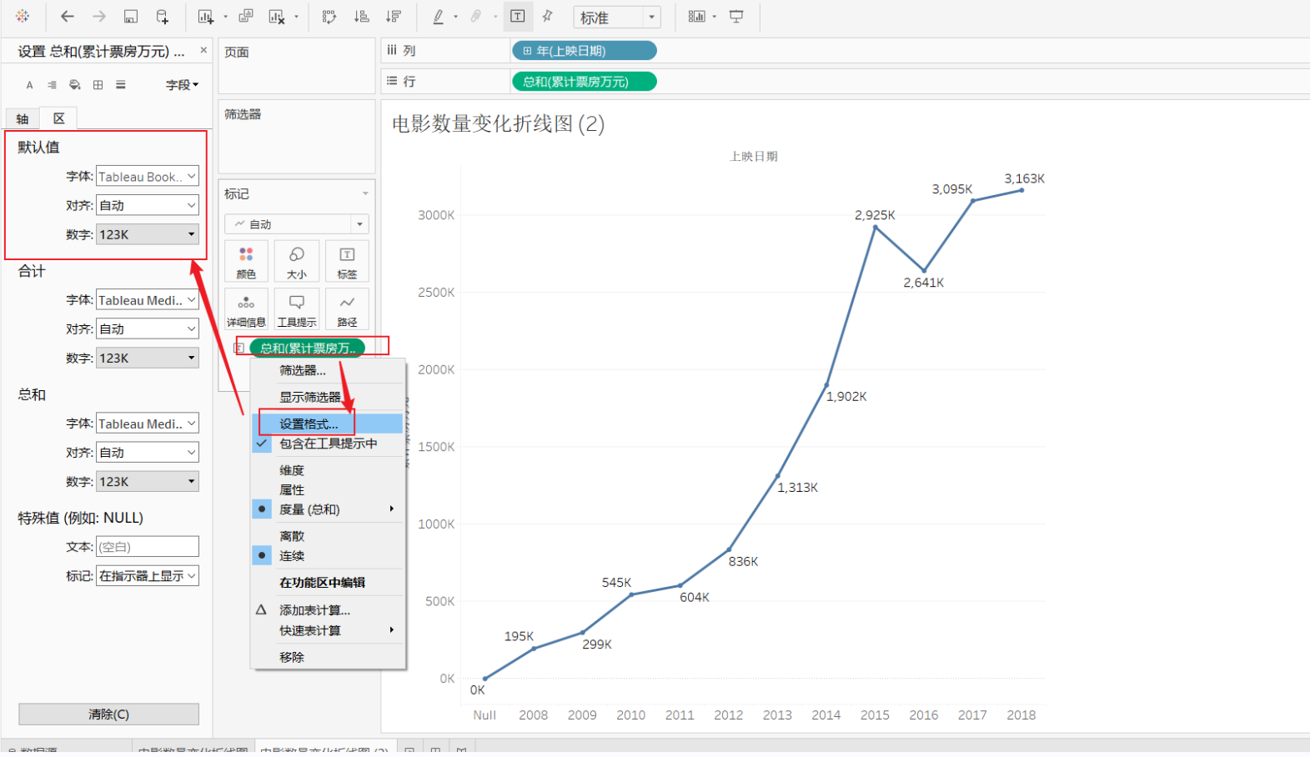The image size is (1310, 757).
Task: Switch to the 轴 tab
Action: (x=23, y=119)
